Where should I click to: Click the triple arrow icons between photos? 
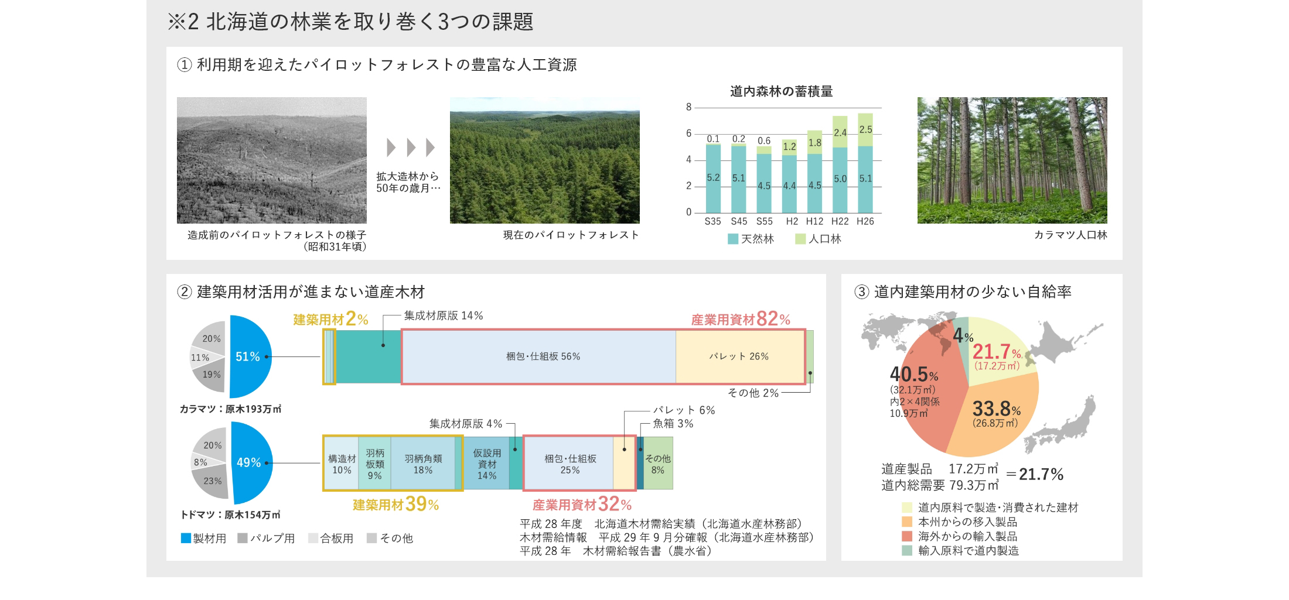(x=411, y=148)
